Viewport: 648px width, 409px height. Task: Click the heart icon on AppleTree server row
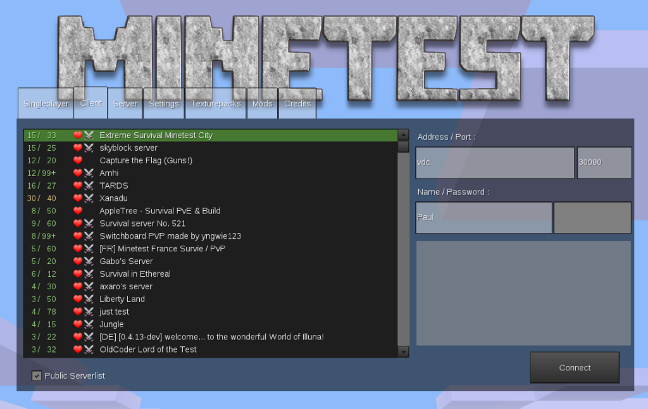pos(78,211)
